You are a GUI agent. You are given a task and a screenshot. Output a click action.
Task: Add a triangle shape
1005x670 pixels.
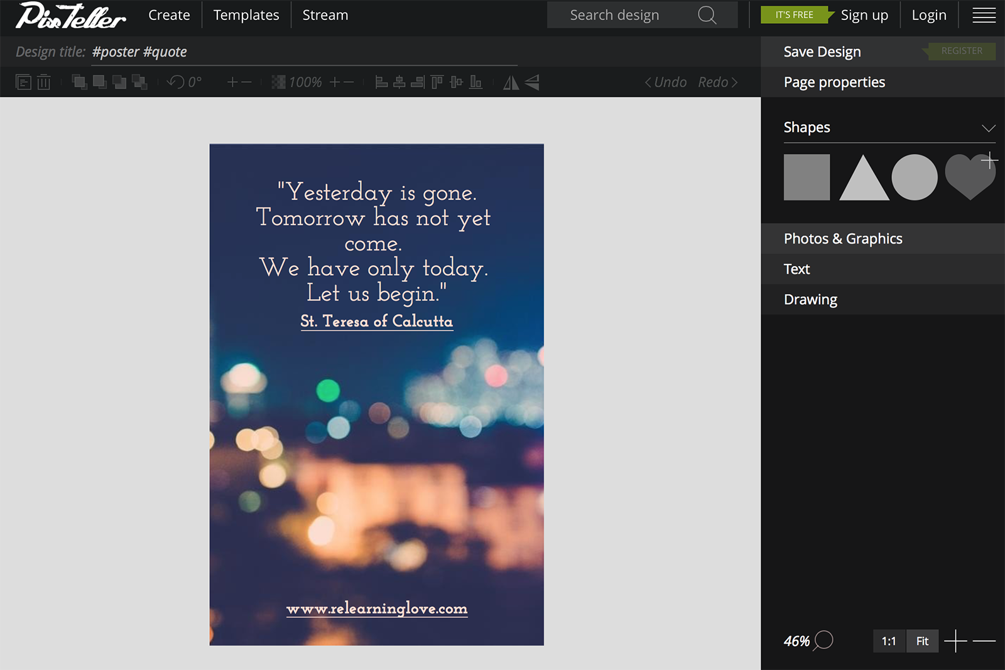pyautogui.click(x=864, y=178)
